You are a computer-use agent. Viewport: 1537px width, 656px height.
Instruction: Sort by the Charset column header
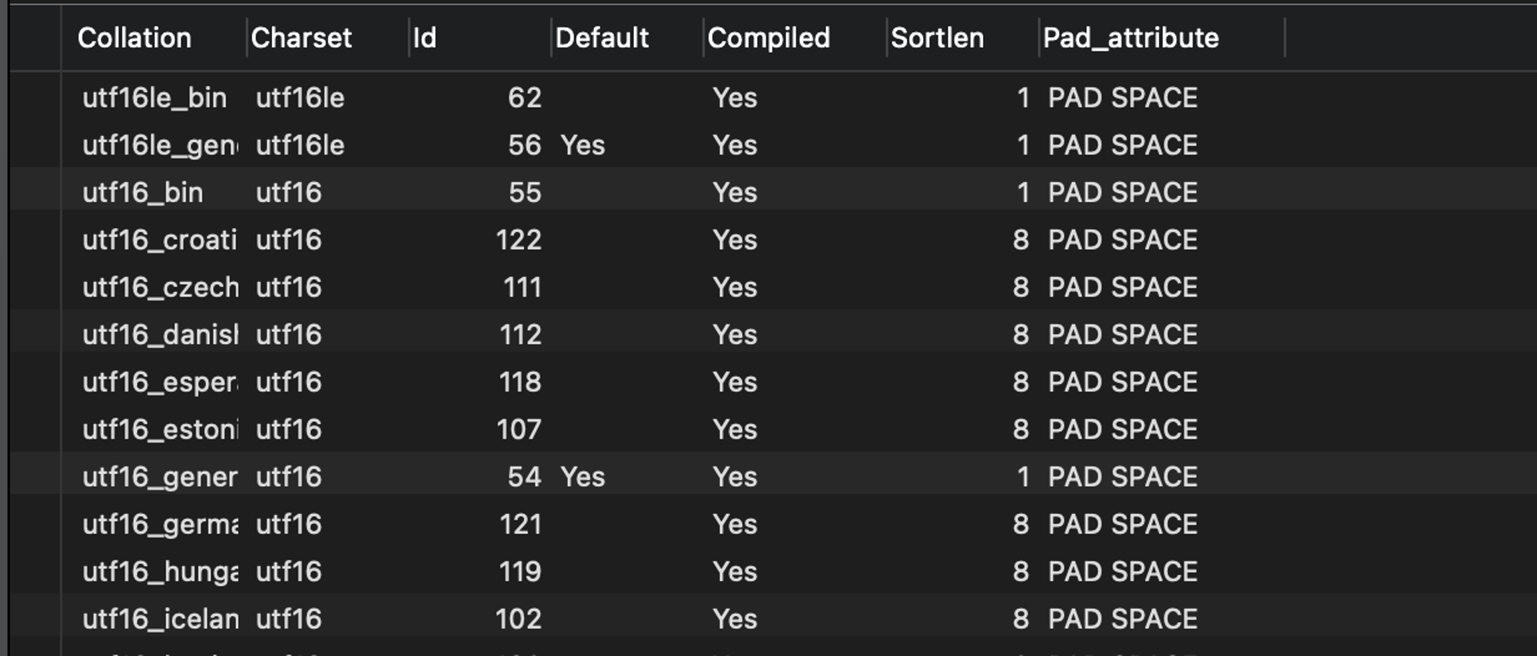pyautogui.click(x=301, y=38)
